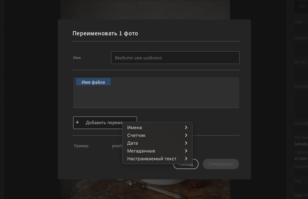
Task: Expand the chevron next to Настраиваемый текст
Action: pos(186,159)
